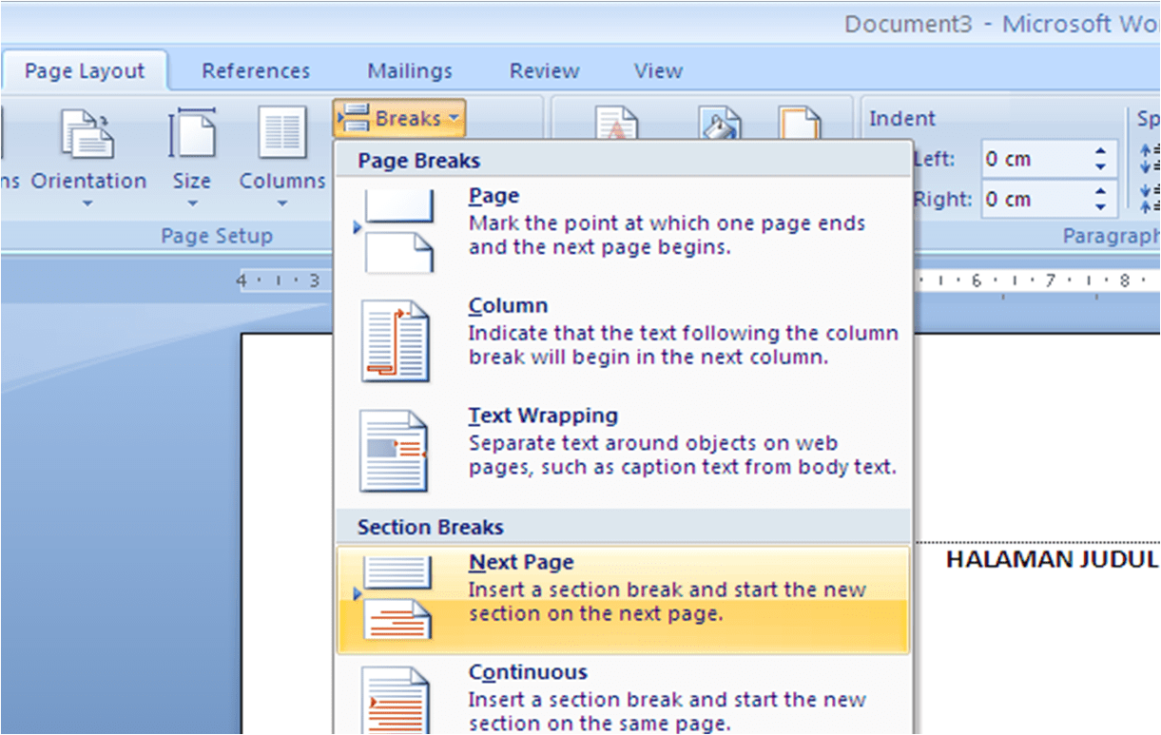This screenshot has height=735, width=1161.
Task: Open the View tab
Action: click(658, 71)
